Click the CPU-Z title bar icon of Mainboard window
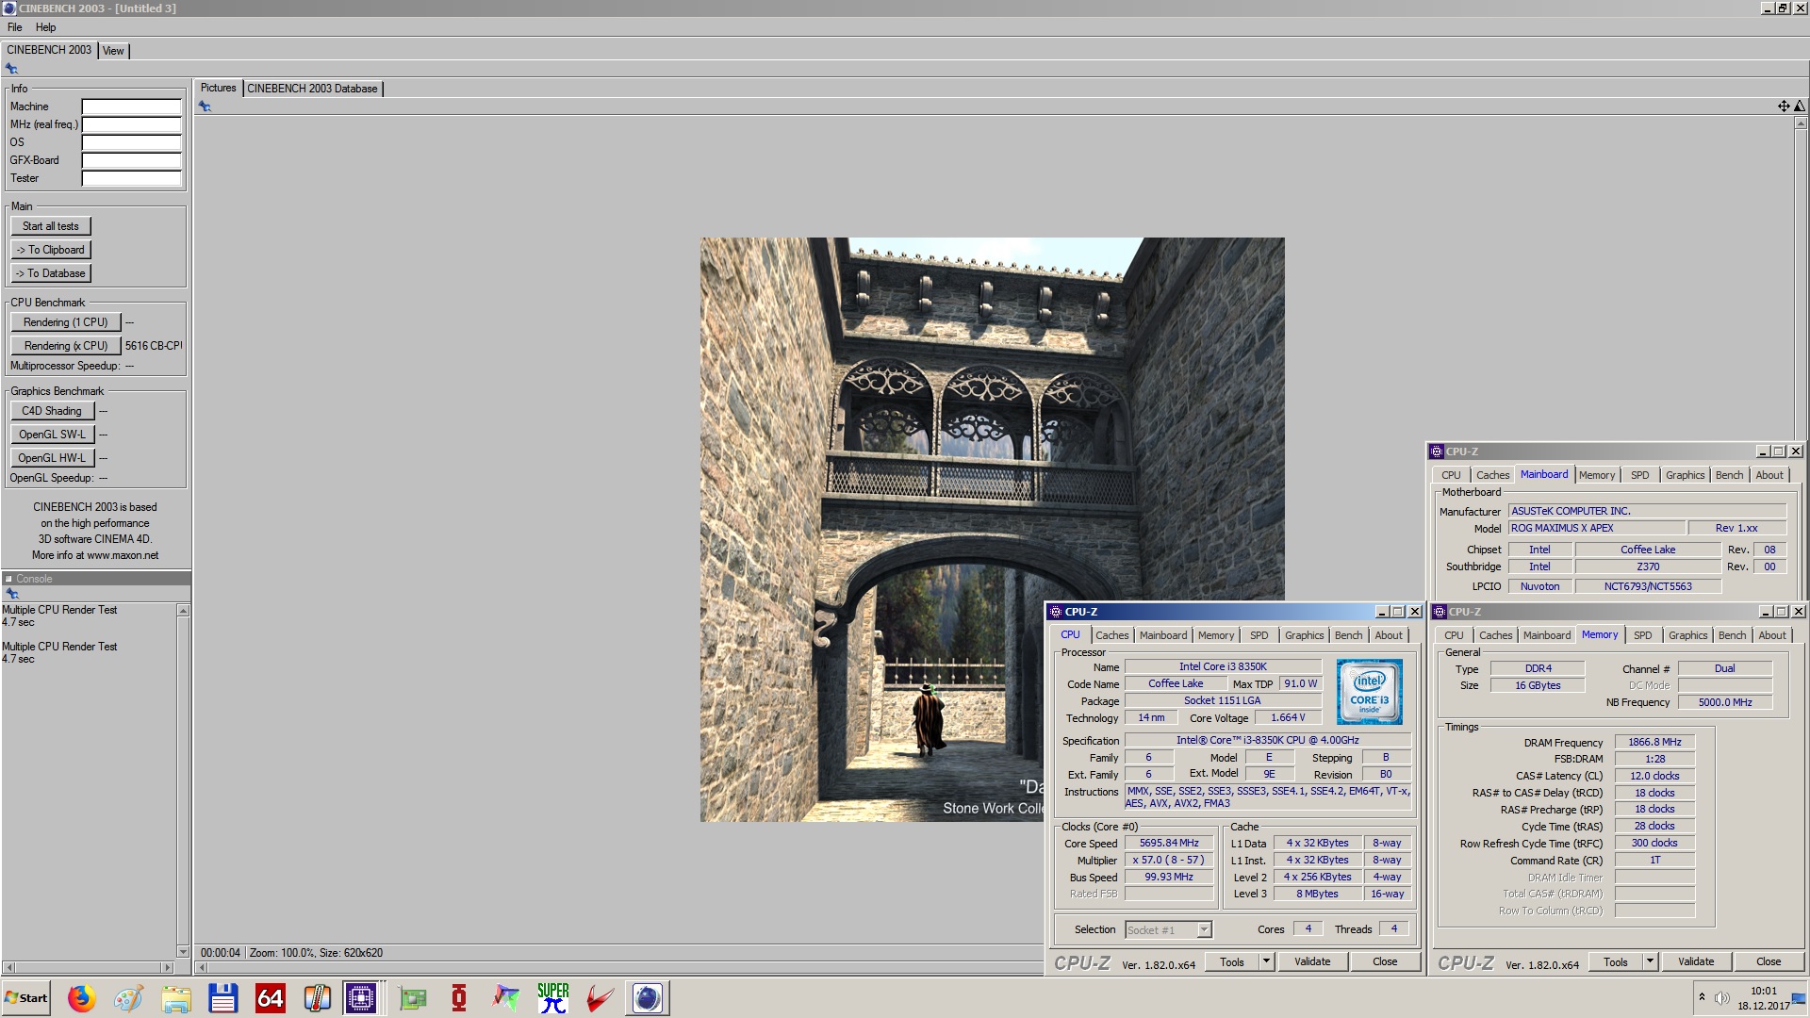This screenshot has height=1018, width=1810. (x=1437, y=452)
